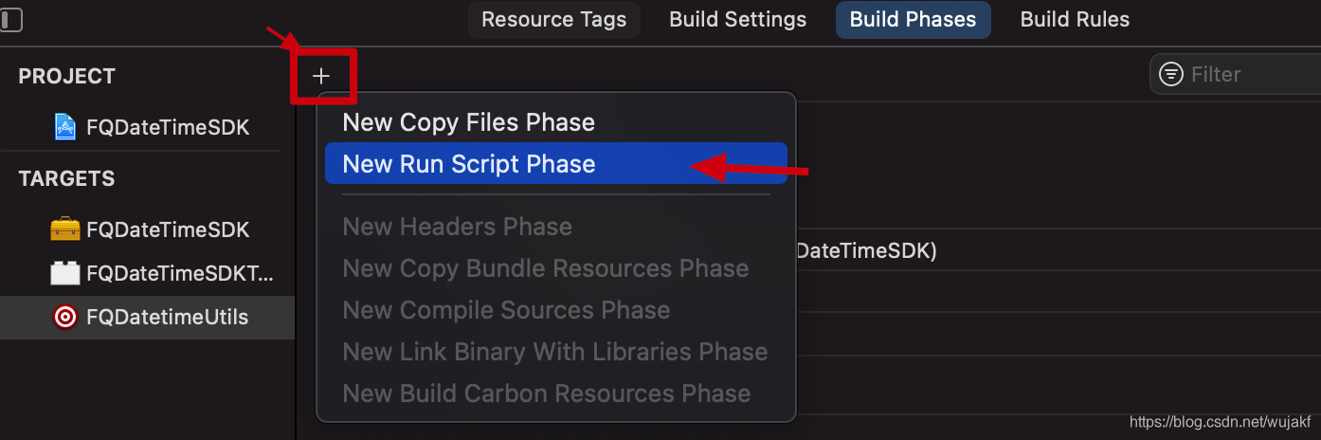Click the FQDateTimeSDK framework toolbox icon
1321x440 pixels.
(x=65, y=229)
